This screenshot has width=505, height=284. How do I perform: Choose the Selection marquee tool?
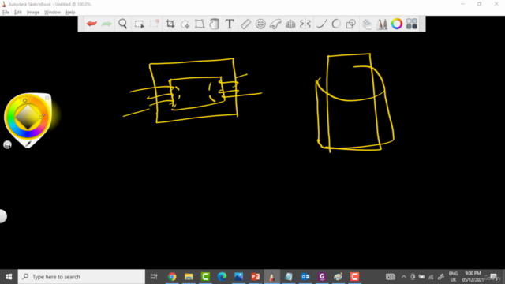point(139,24)
